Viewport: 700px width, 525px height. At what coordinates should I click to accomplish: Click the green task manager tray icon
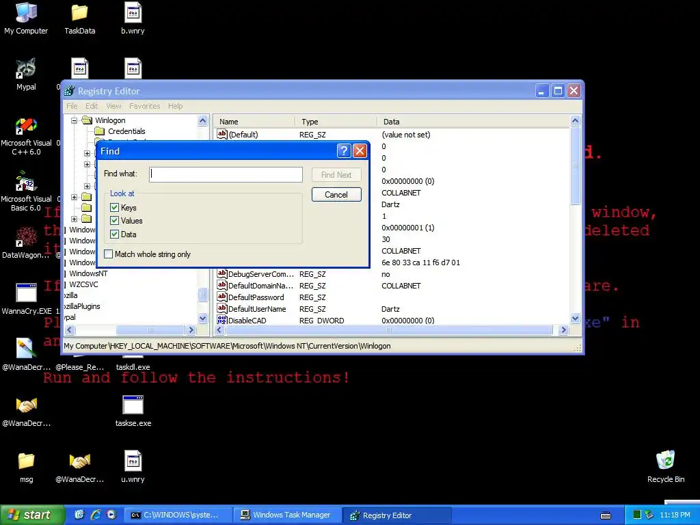pos(637,515)
